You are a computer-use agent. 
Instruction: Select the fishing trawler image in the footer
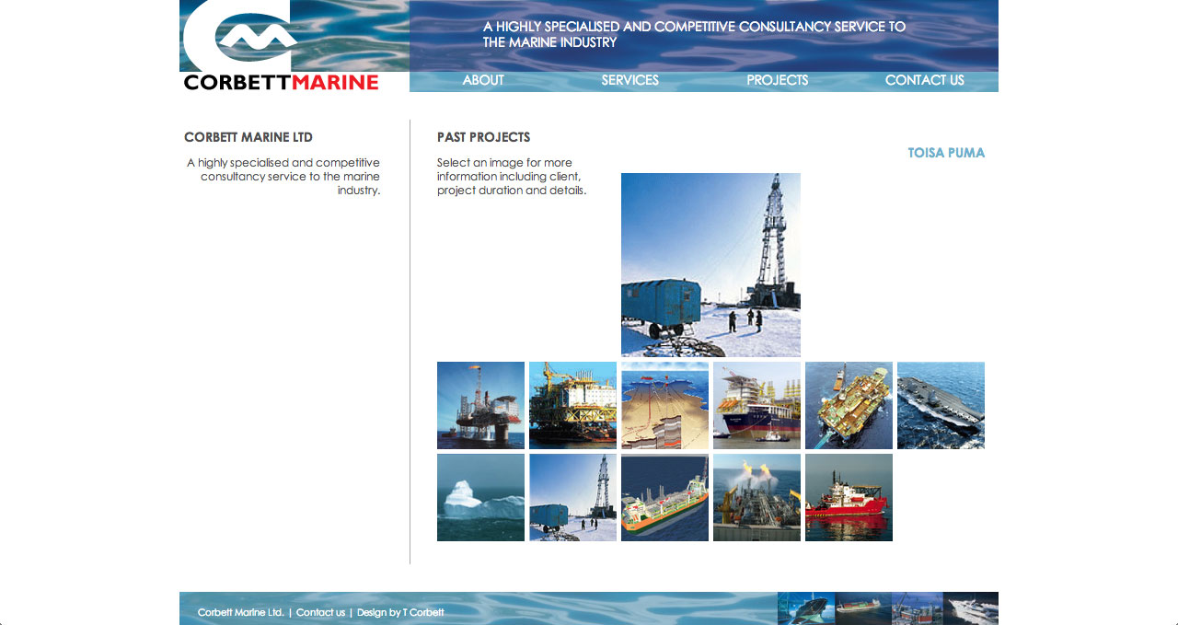click(805, 608)
